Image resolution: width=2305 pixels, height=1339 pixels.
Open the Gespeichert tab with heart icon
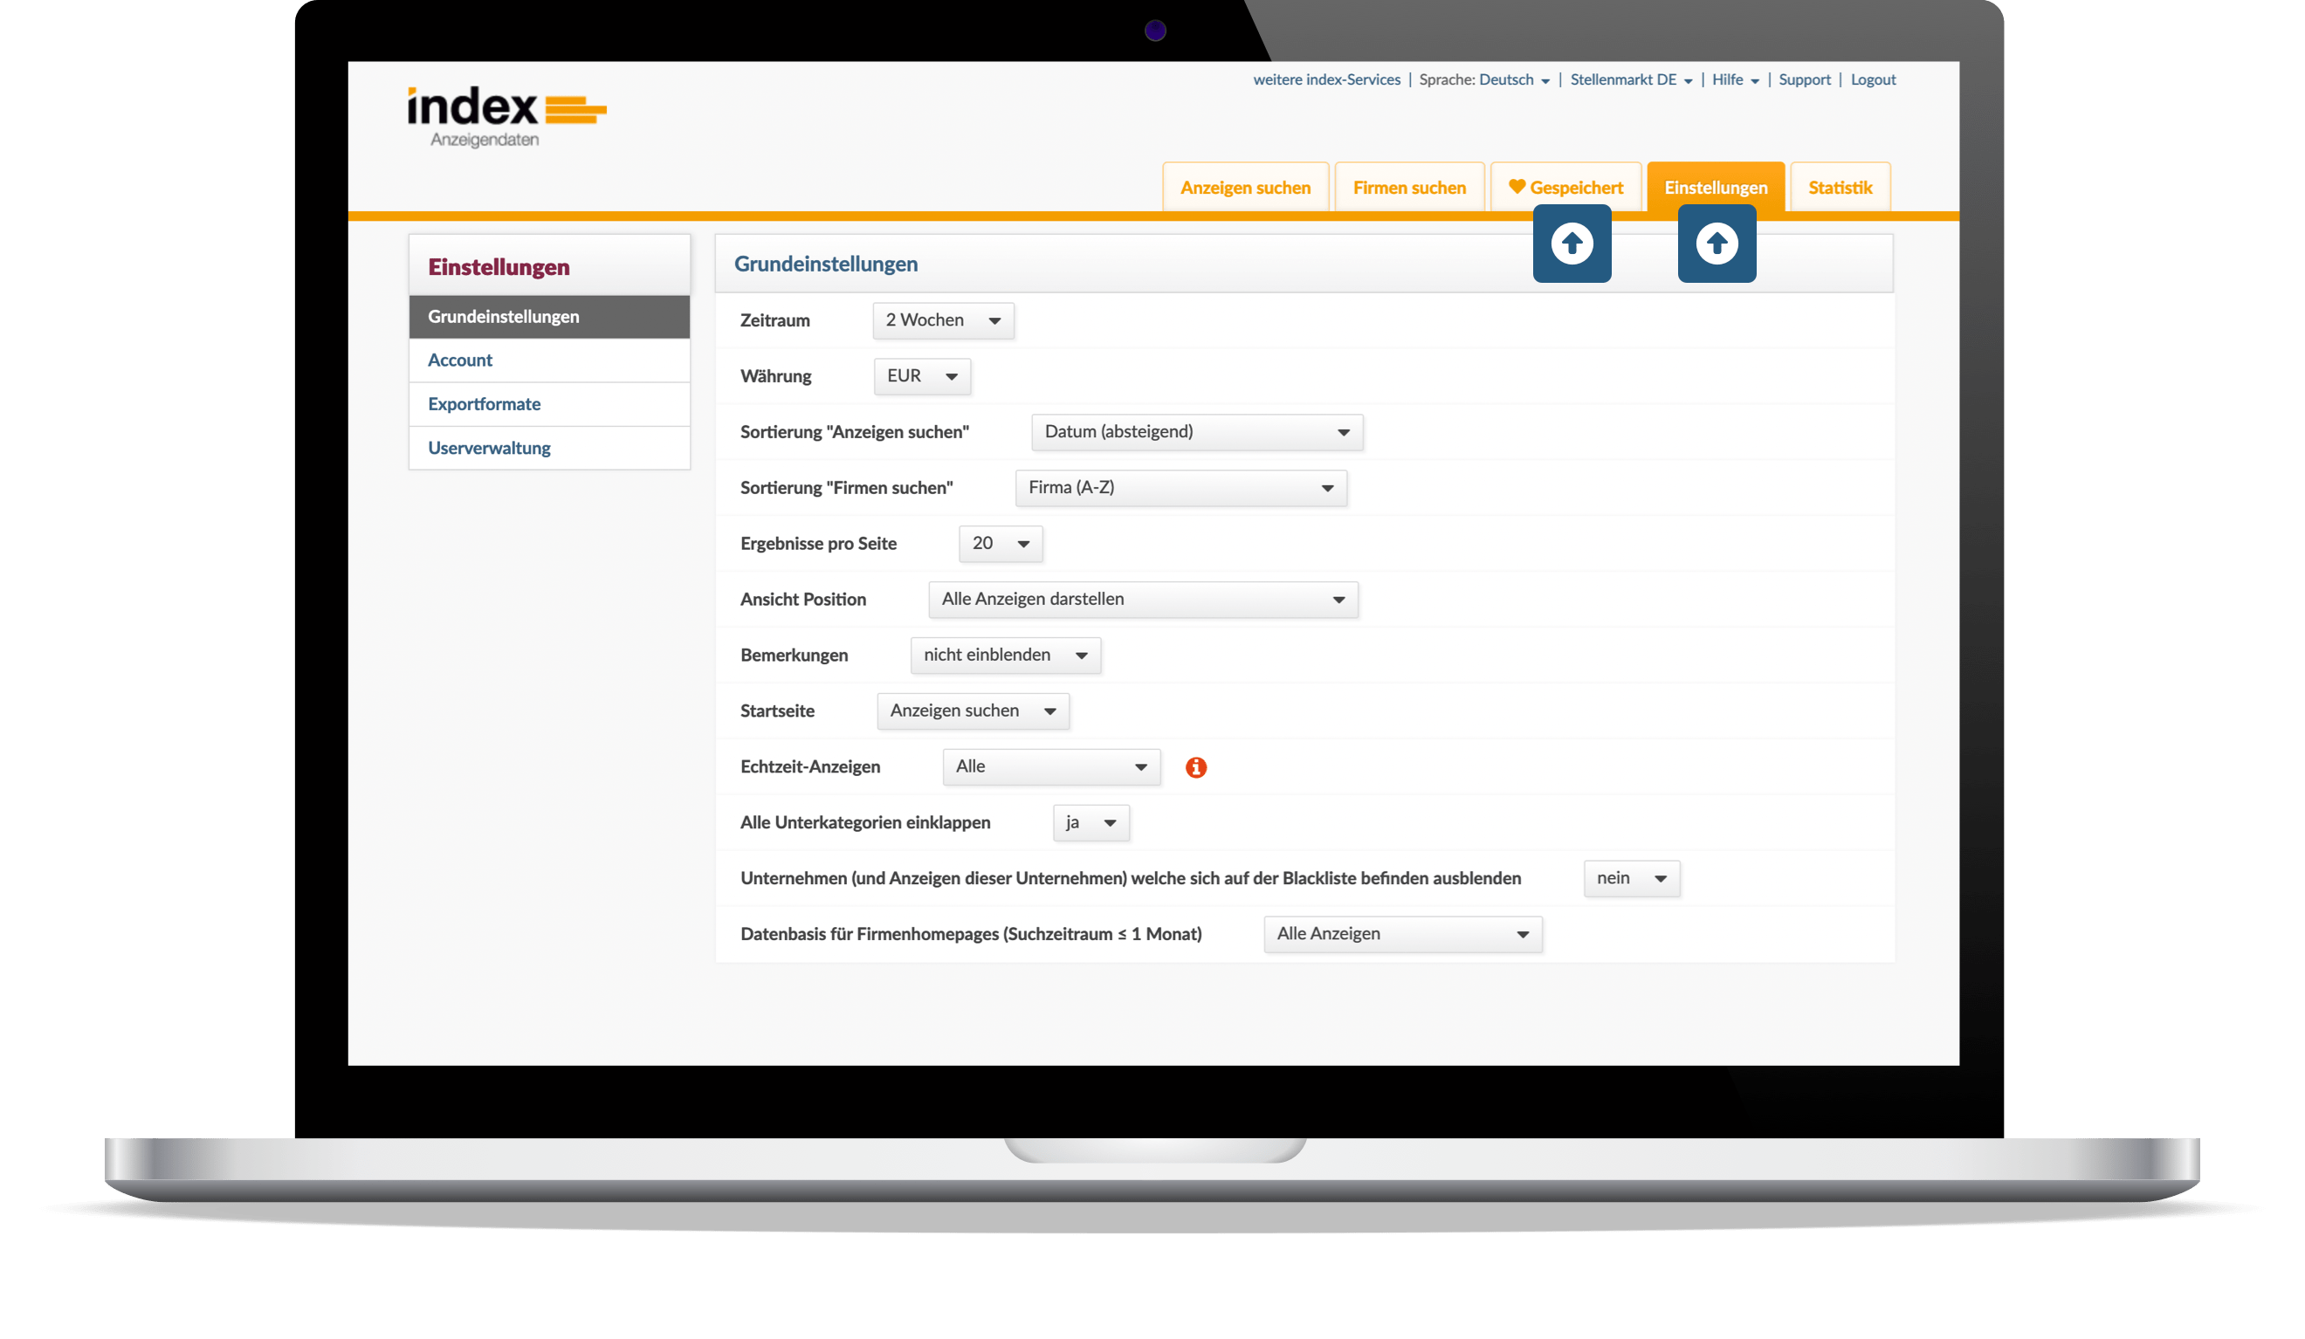[1565, 188]
